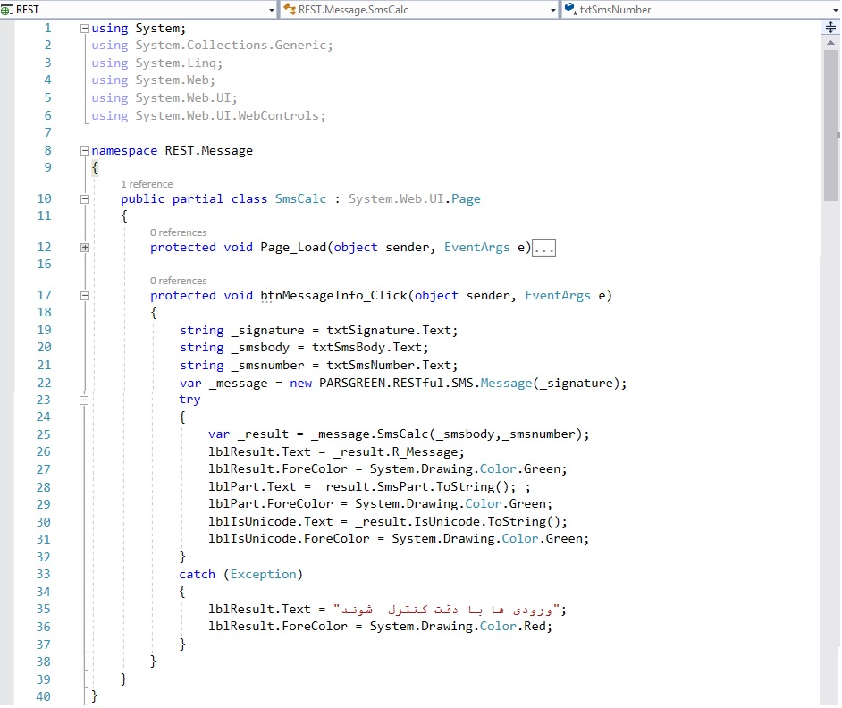
Task: Collapse the try block
Action: pos(85,400)
